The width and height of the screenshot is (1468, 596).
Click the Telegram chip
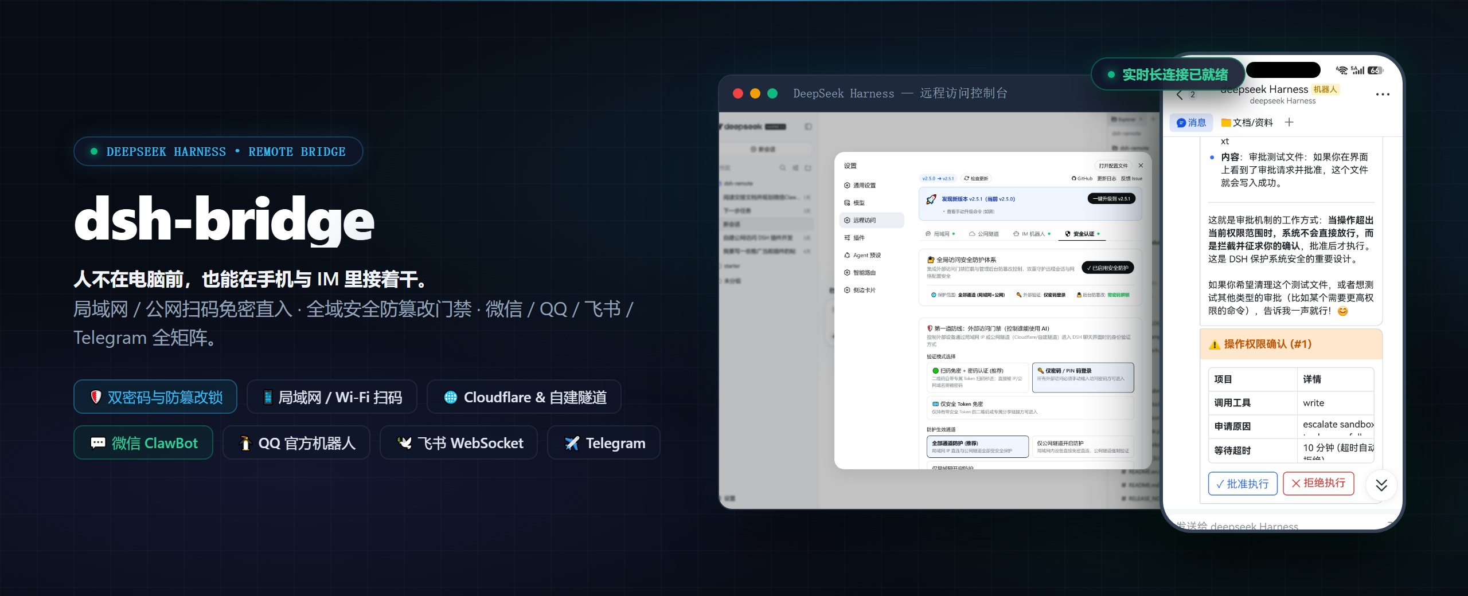pos(604,442)
